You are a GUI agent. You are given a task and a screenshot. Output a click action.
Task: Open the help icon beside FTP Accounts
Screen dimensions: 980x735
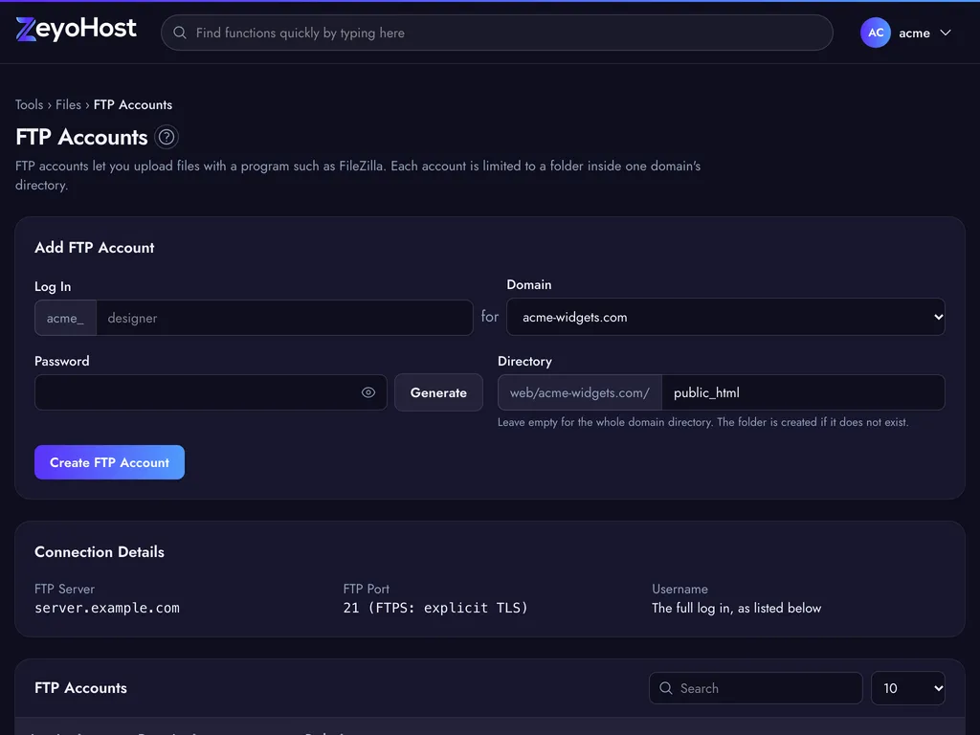point(167,137)
